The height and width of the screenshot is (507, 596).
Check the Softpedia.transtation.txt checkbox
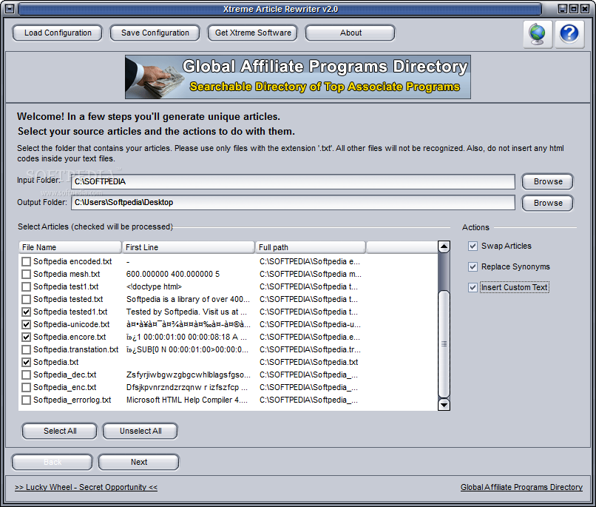[x=26, y=349]
